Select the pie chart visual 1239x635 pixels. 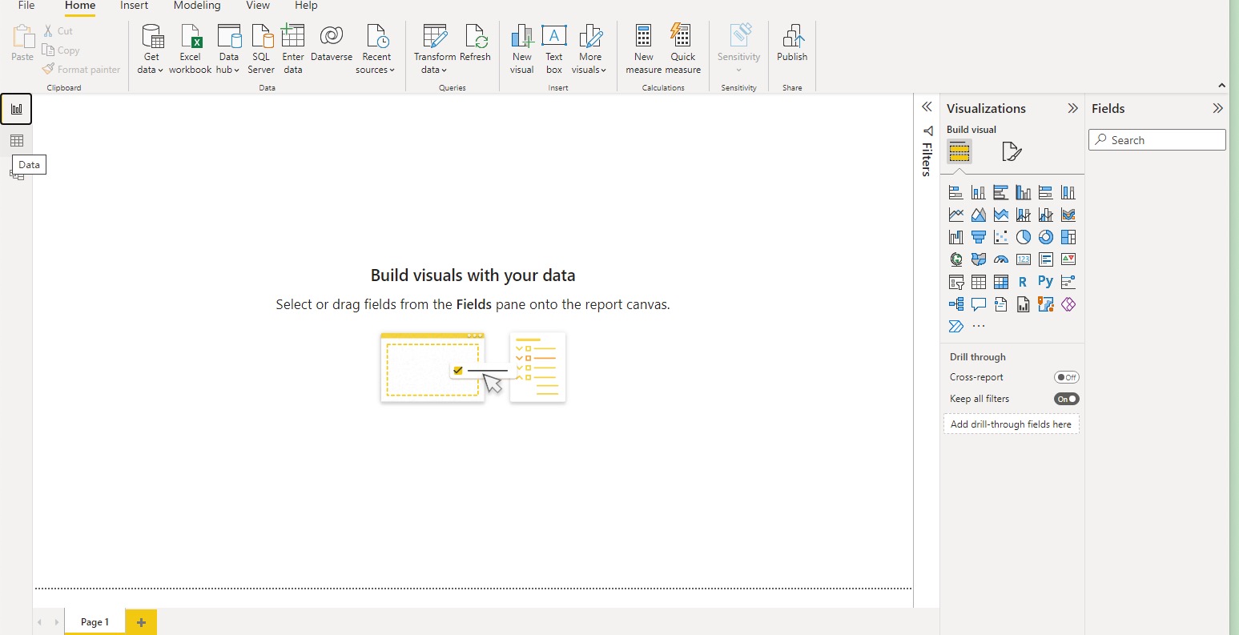[x=1023, y=237]
